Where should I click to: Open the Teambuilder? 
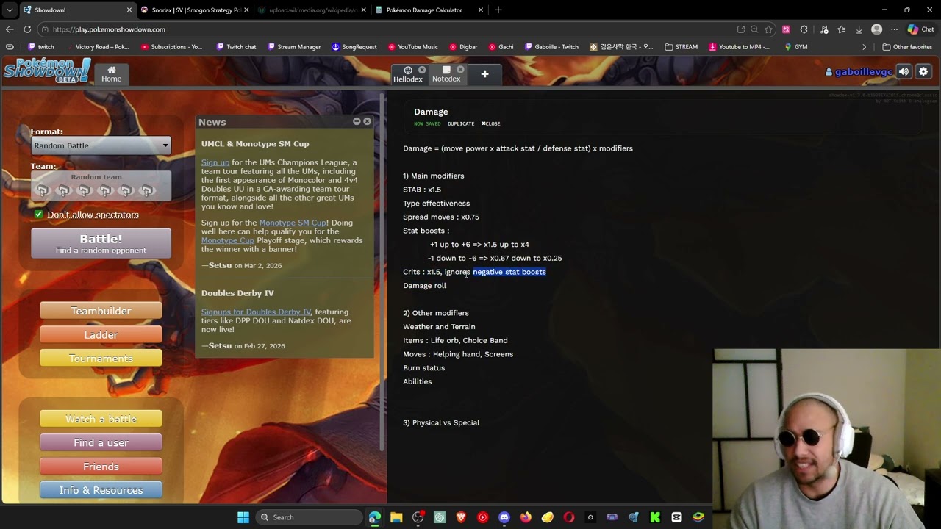point(101,311)
